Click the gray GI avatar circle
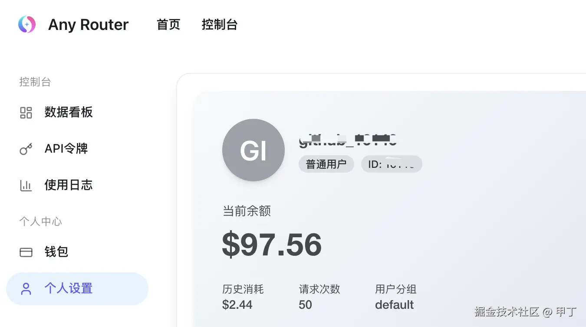The width and height of the screenshot is (586, 327). click(x=253, y=150)
